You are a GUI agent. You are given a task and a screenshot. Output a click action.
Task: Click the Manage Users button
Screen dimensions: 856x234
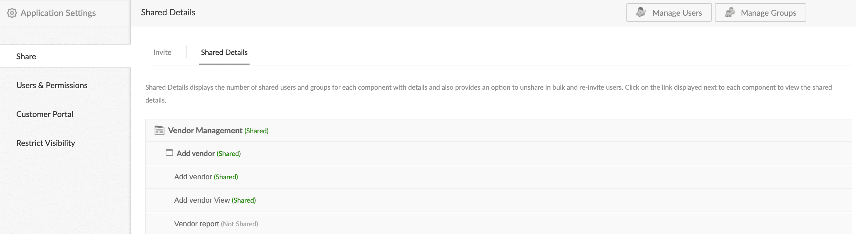pyautogui.click(x=669, y=13)
